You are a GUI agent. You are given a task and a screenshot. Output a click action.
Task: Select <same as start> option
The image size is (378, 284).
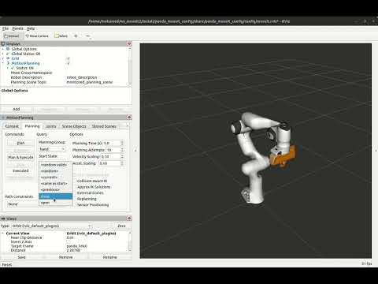click(55, 183)
